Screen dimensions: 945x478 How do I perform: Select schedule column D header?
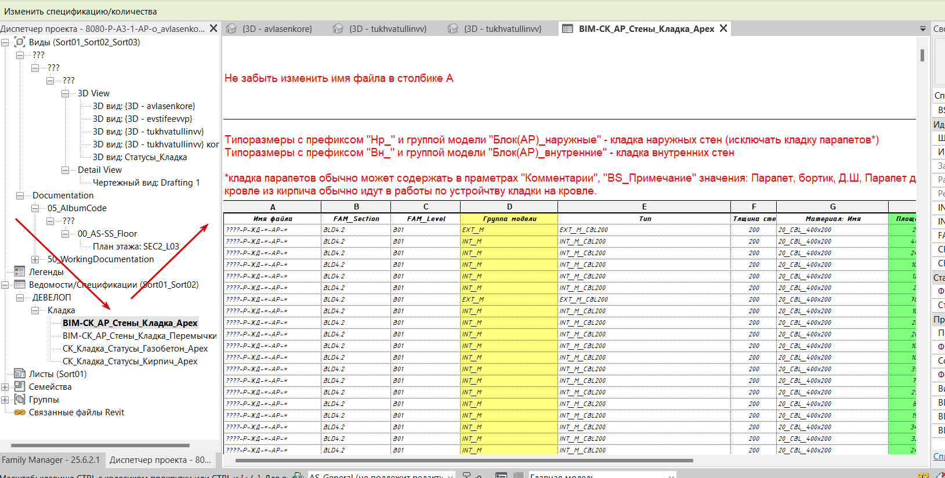click(509, 207)
